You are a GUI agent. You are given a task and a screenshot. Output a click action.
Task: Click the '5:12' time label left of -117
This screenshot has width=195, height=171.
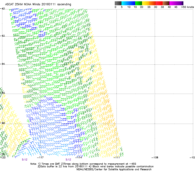click(x=25, y=160)
